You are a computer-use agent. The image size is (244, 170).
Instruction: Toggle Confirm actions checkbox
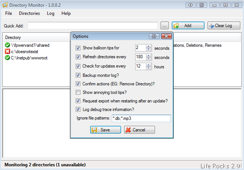pos(78,84)
